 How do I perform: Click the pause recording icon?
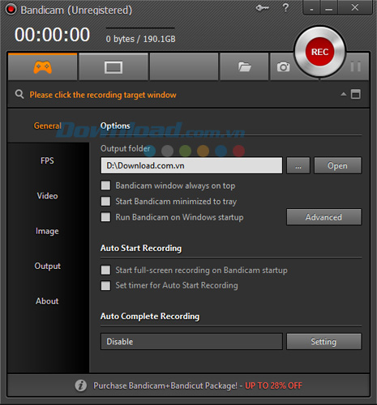click(x=355, y=66)
